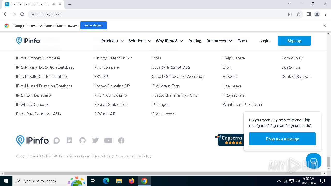Open the IPinfo community chat icon in footer
This screenshot has width=331, height=186.
(57, 141)
